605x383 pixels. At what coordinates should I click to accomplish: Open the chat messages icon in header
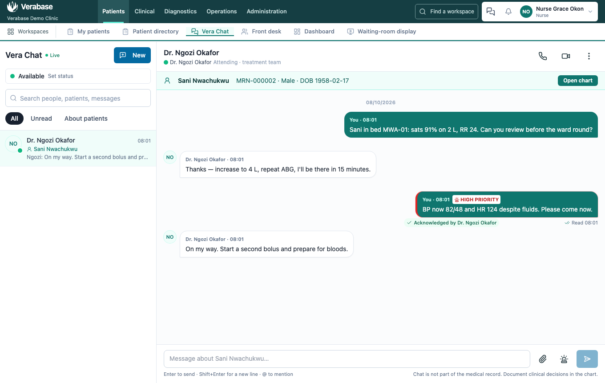point(491,12)
